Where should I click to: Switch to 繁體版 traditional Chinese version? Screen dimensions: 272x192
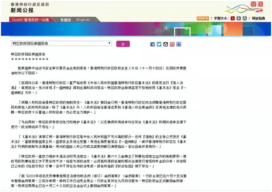pos(66,20)
